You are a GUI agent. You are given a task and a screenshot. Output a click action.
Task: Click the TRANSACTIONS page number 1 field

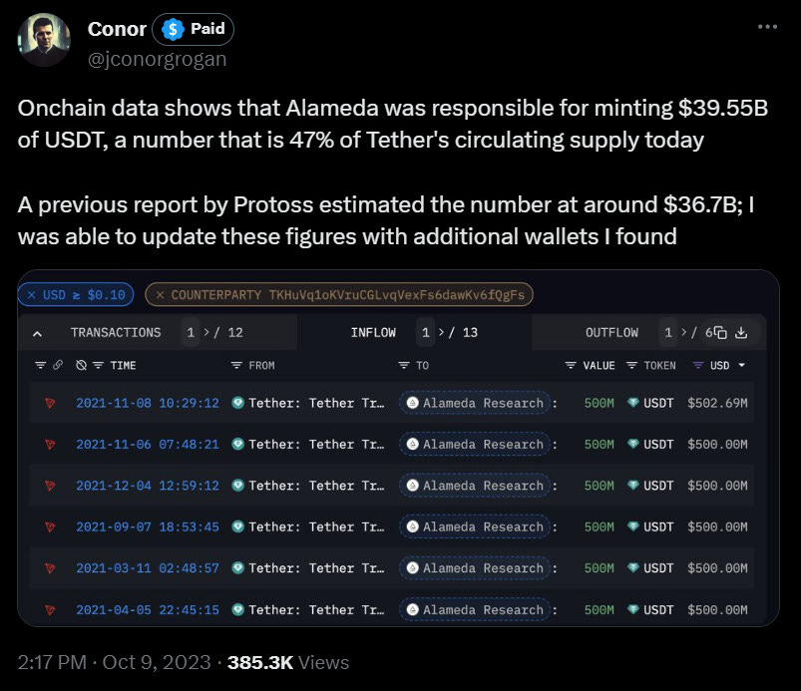click(191, 332)
